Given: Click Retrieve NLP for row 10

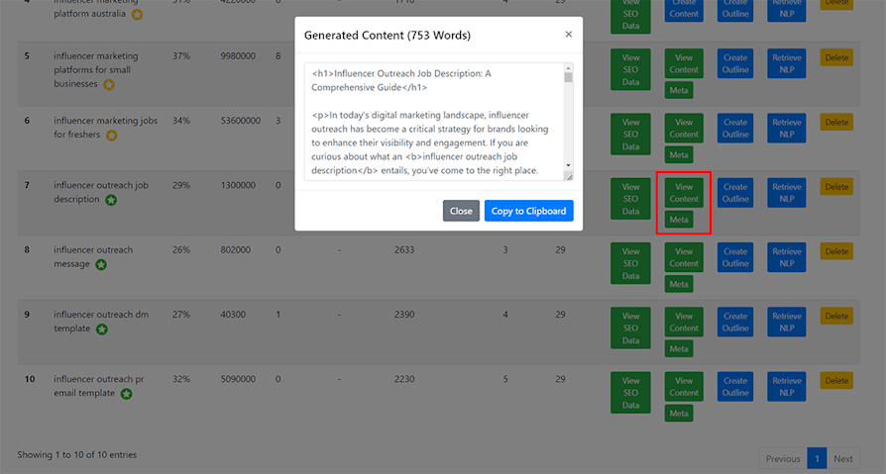Looking at the screenshot, I should (786, 386).
